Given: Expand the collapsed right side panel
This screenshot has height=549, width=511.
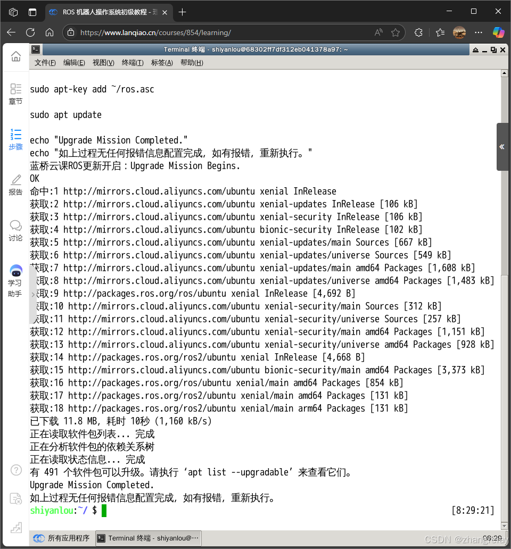Looking at the screenshot, I should (x=502, y=147).
